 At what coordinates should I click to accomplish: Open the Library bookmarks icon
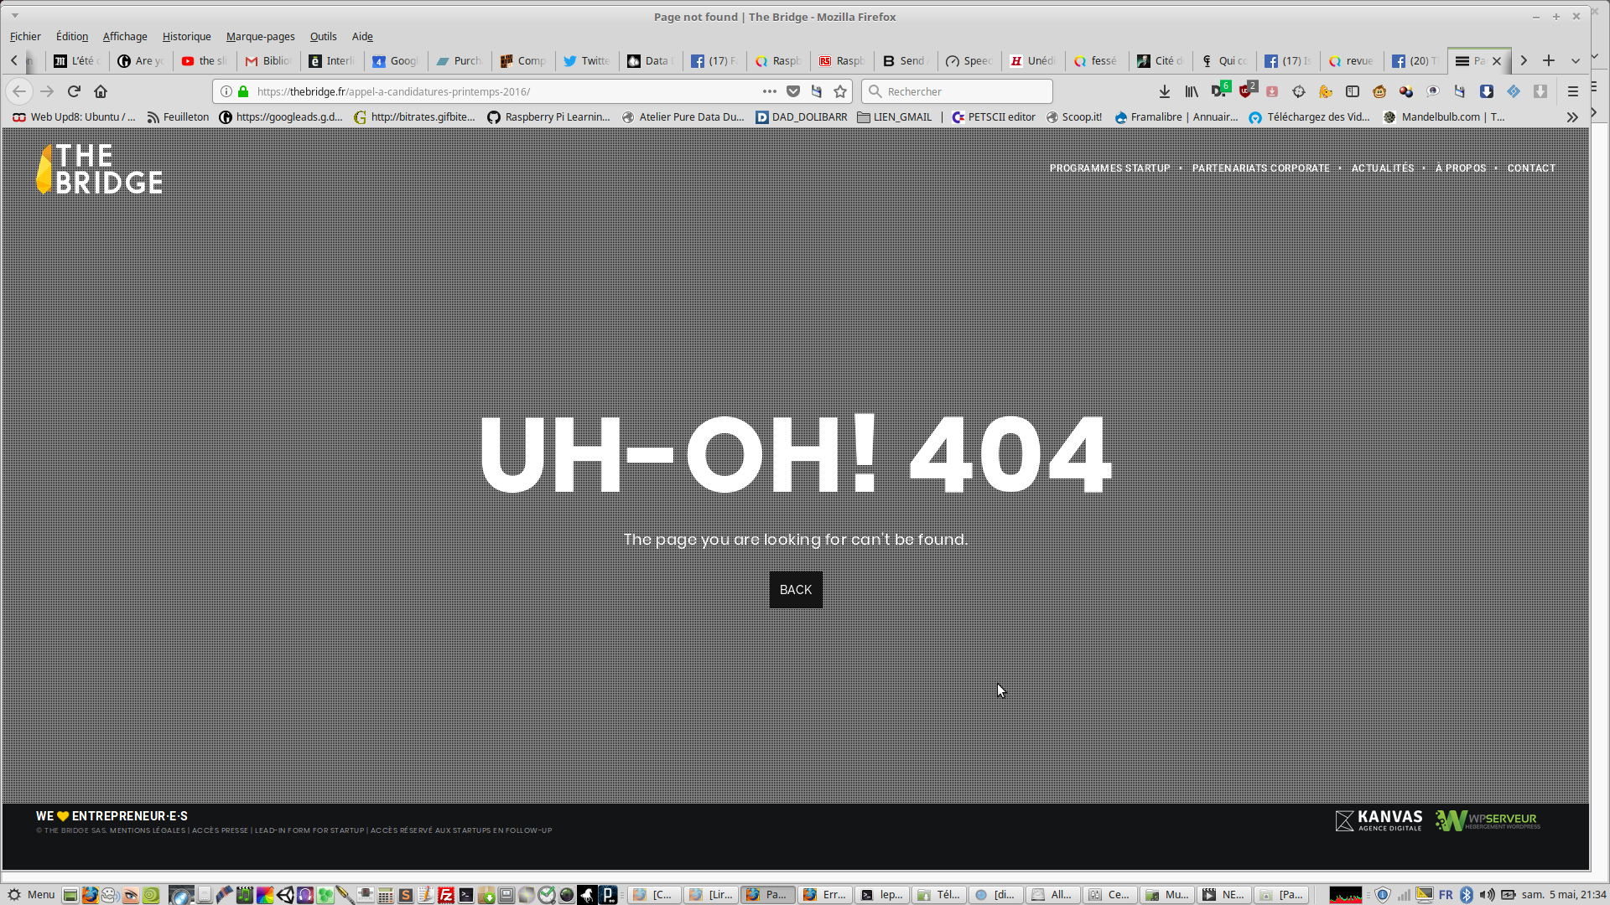point(1192,91)
